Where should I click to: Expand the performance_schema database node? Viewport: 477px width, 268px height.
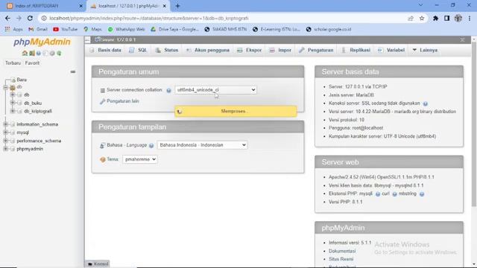point(5,141)
